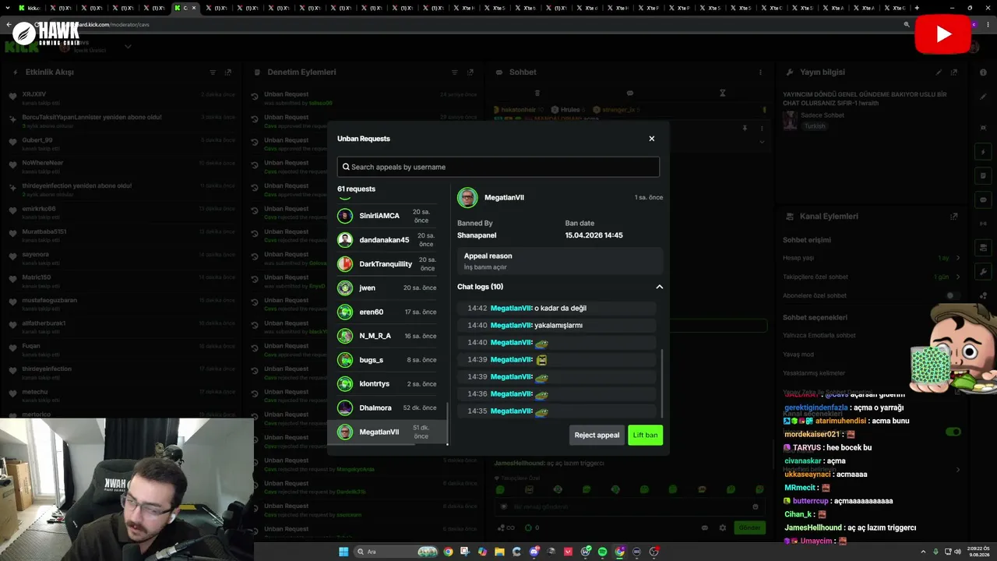
Task: Select eren60 from requests list
Action: [387, 312]
